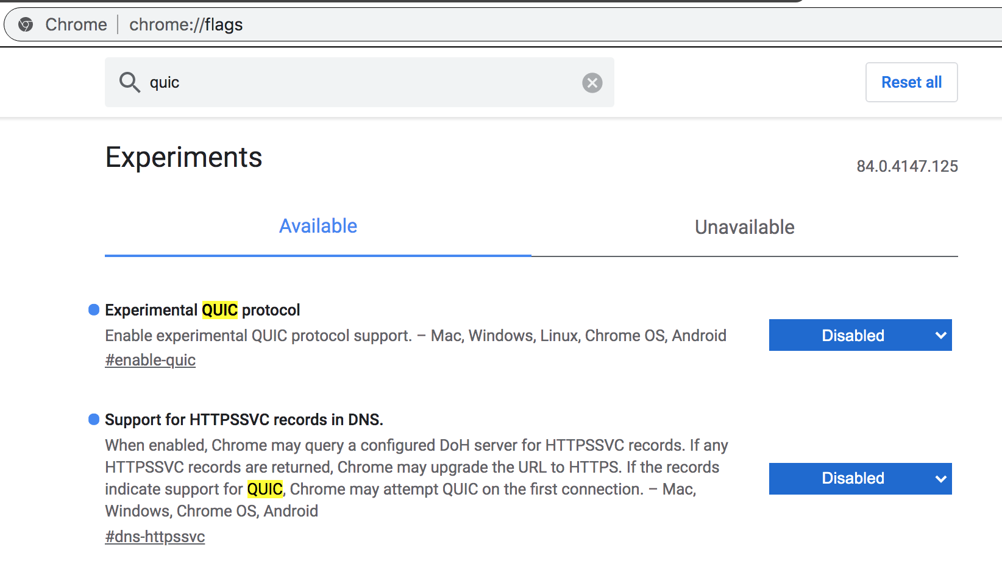Viewport: 1002px width, 575px height.
Task: Switch to the Unavailable tab
Action: [x=745, y=227]
